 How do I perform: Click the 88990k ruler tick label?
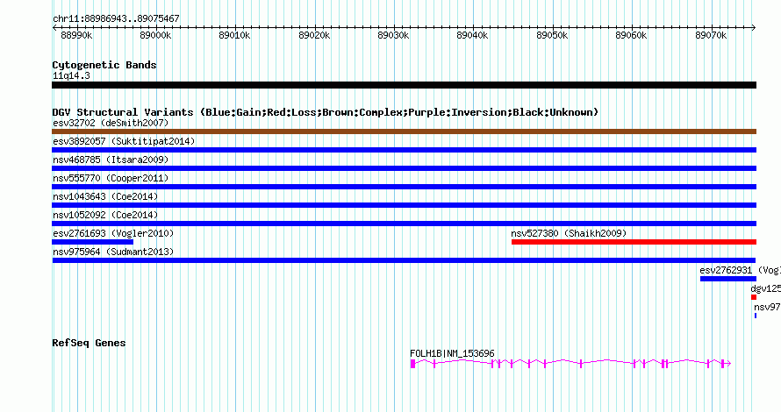76,35
